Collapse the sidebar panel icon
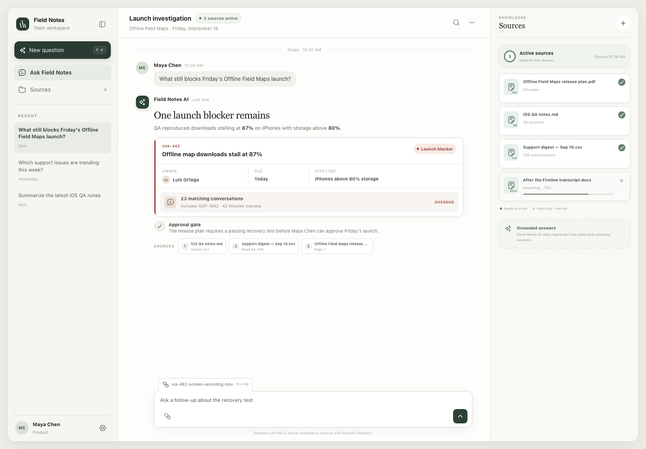Viewport: 646px width, 449px height. tap(102, 24)
